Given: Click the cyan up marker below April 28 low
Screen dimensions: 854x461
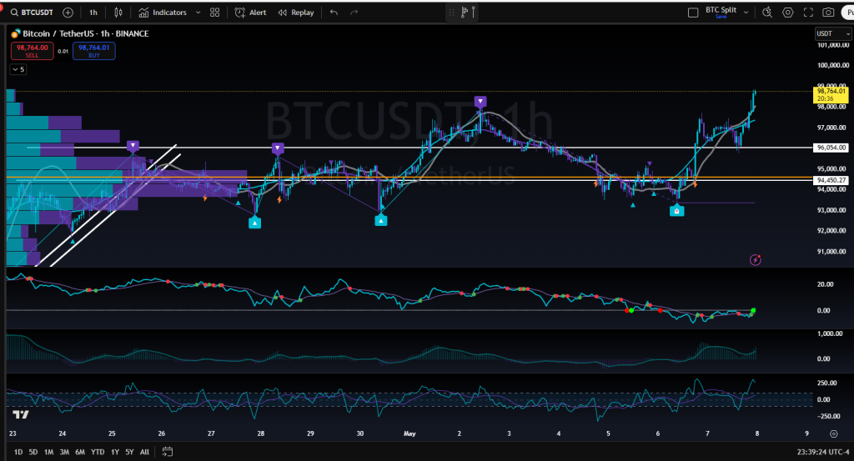Looking at the screenshot, I should (x=254, y=222).
